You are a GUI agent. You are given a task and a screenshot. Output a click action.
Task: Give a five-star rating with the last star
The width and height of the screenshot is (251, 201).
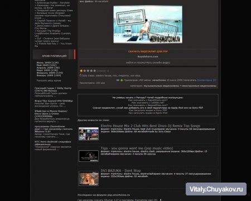click(x=95, y=71)
